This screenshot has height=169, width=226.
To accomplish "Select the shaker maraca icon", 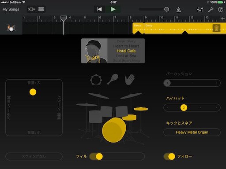I will [x=113, y=79].
